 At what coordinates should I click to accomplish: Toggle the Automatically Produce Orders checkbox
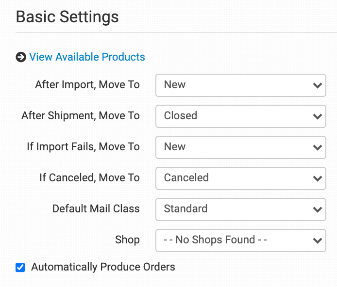pos(20,267)
